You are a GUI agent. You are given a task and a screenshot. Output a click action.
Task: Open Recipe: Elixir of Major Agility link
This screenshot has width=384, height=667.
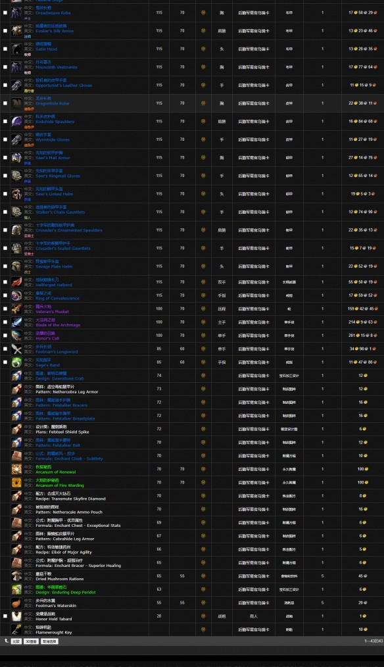coord(64,552)
